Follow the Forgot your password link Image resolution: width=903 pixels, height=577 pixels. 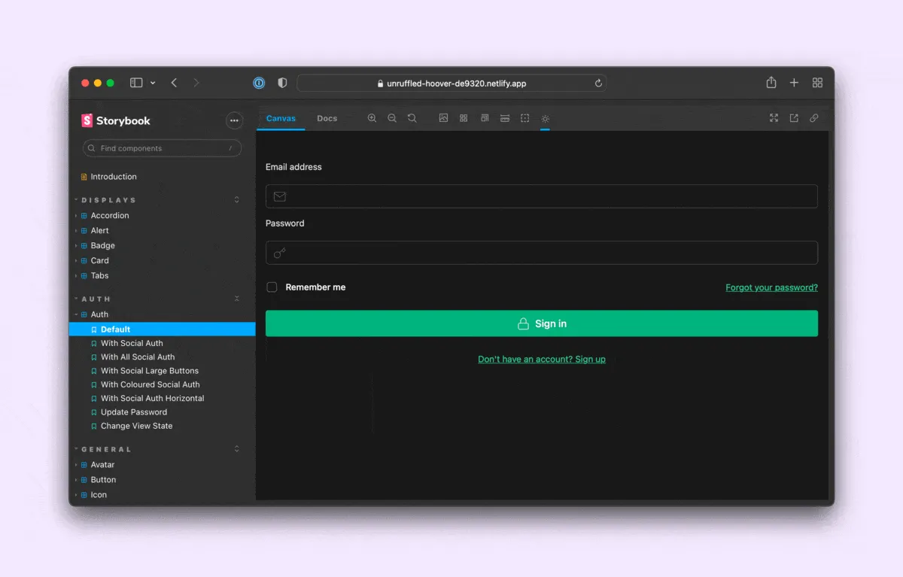coord(771,287)
